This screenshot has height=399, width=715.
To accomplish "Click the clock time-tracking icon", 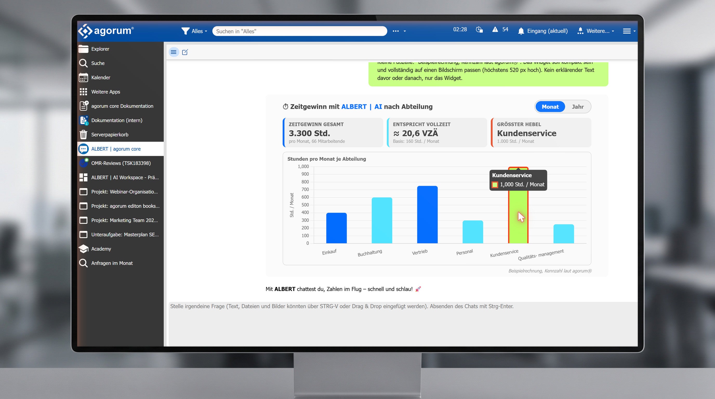I will pos(479,30).
